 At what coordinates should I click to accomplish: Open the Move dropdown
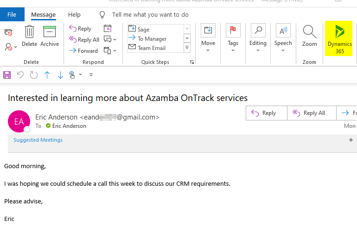pyautogui.click(x=208, y=38)
